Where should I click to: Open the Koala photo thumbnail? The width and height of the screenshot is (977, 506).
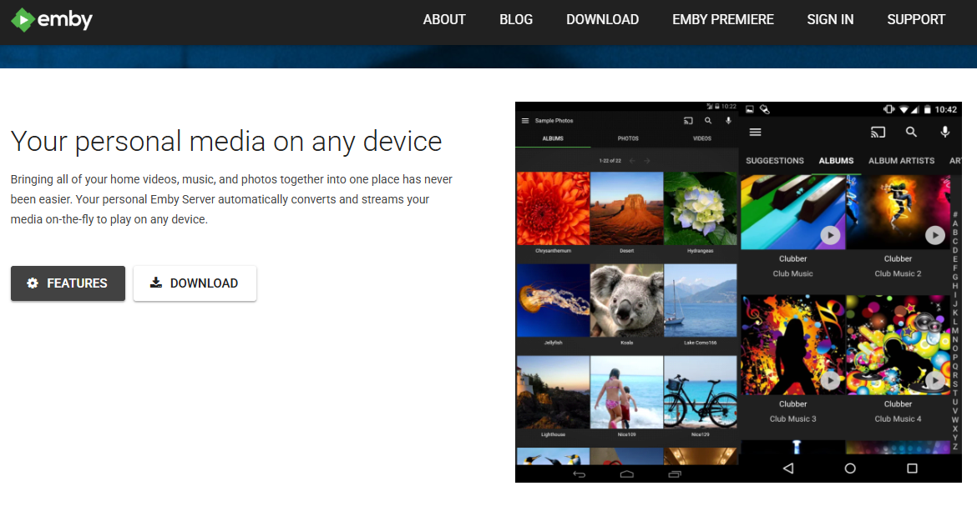coord(626,301)
